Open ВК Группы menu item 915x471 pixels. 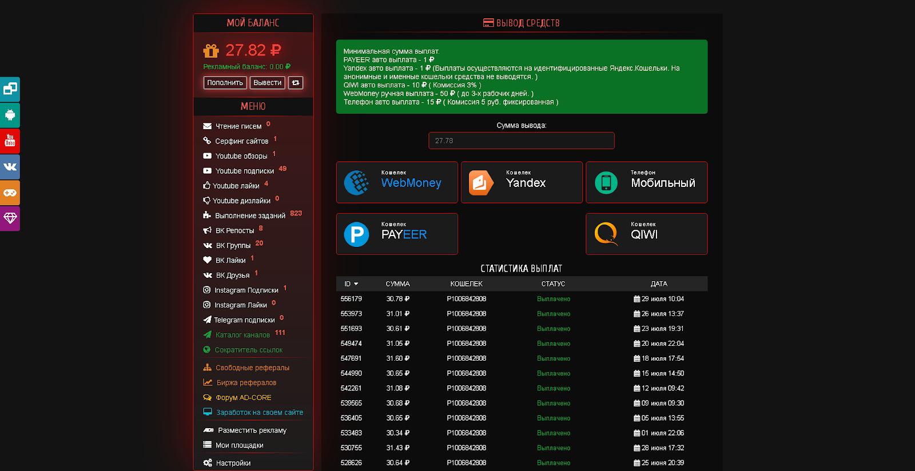pyautogui.click(x=233, y=245)
